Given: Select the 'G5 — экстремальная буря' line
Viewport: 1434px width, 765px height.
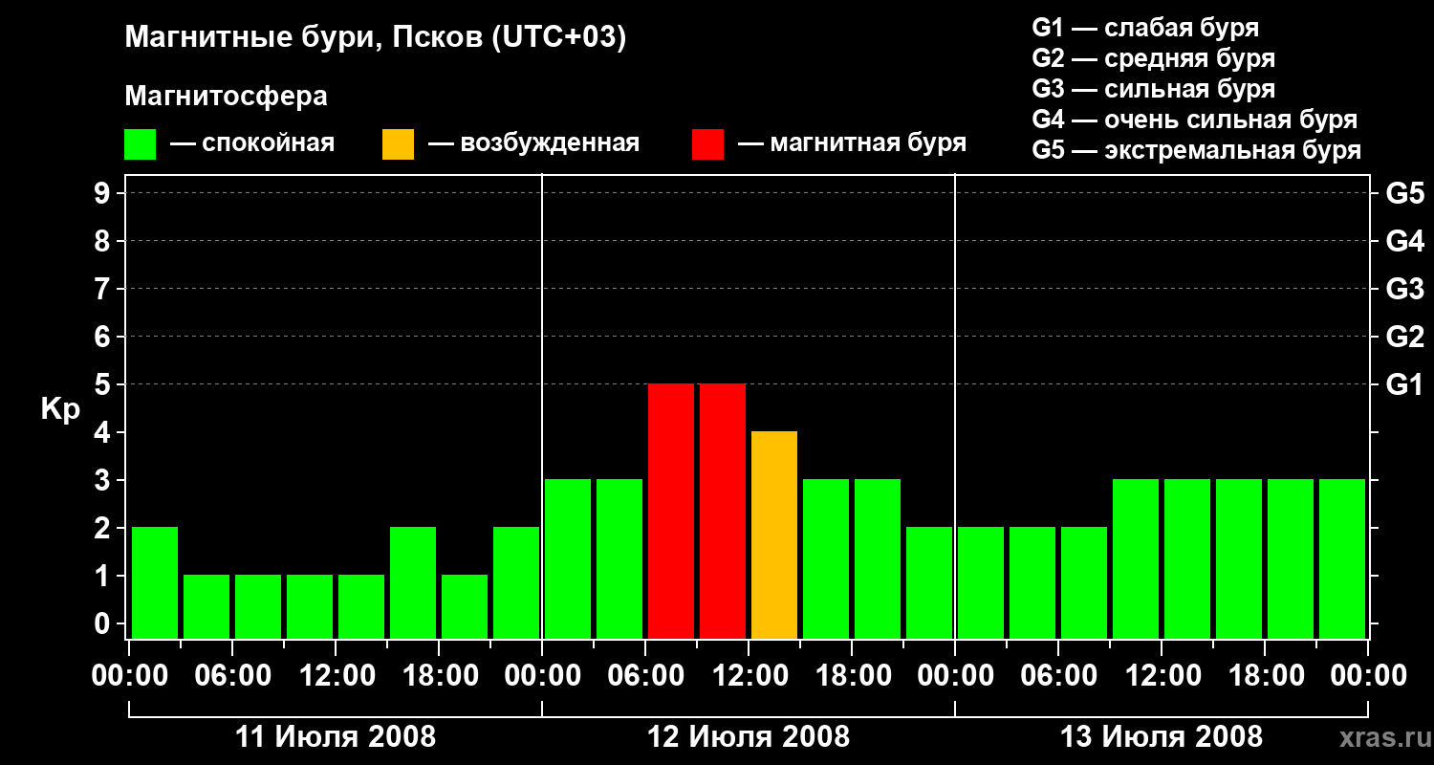Looking at the screenshot, I should pyautogui.click(x=1197, y=150).
